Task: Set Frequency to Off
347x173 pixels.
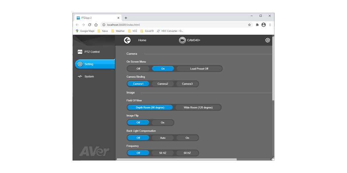Action: [138, 153]
